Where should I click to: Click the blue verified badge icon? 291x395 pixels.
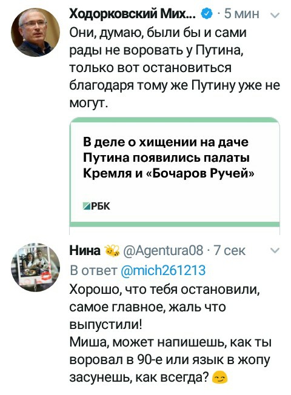click(206, 13)
